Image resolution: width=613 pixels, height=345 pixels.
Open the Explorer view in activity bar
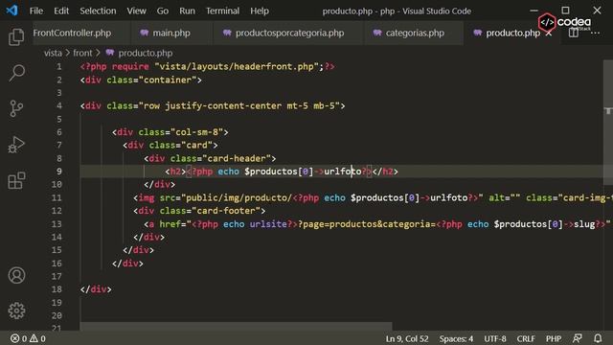pos(16,37)
